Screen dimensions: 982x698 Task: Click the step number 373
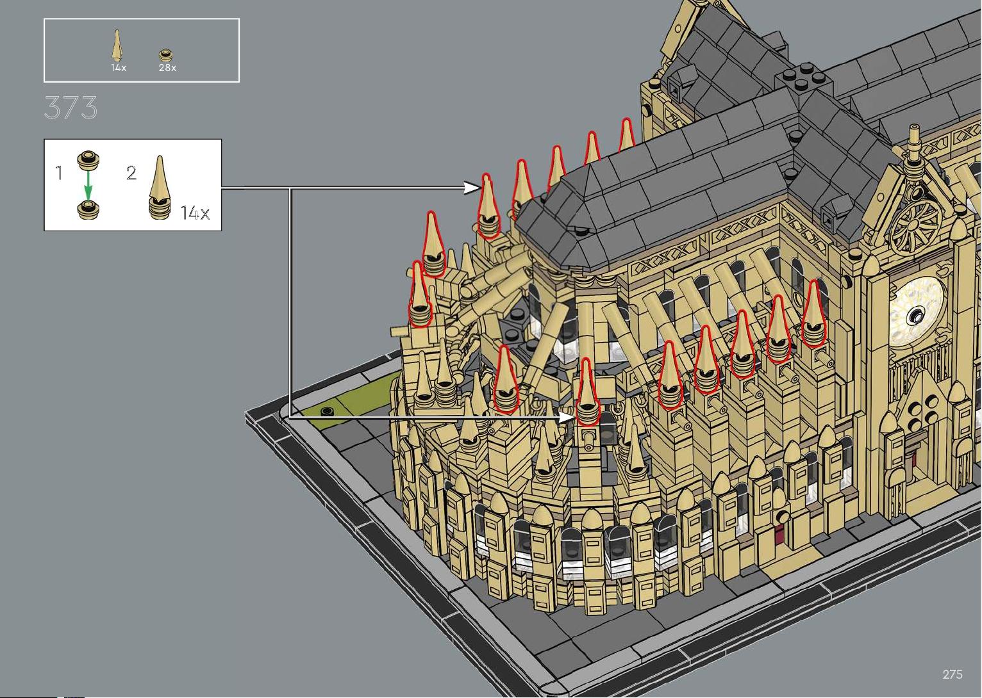[71, 108]
